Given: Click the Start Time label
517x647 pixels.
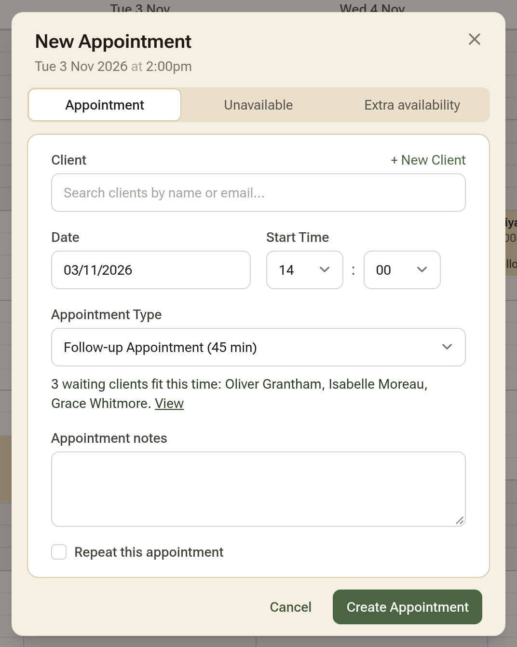Looking at the screenshot, I should [298, 237].
